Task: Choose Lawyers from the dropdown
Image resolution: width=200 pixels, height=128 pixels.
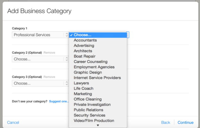Action: pyautogui.click(x=81, y=83)
